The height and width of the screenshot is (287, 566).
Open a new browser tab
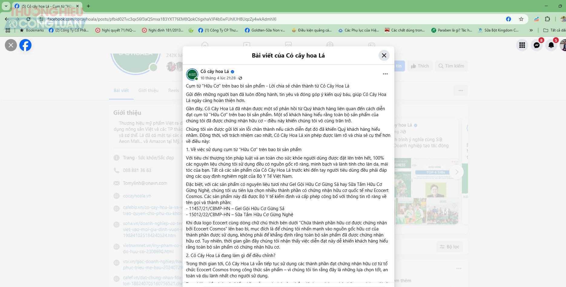tap(88, 6)
